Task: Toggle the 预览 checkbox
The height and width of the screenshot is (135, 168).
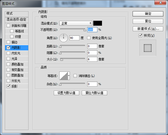Action: (x=140, y=36)
